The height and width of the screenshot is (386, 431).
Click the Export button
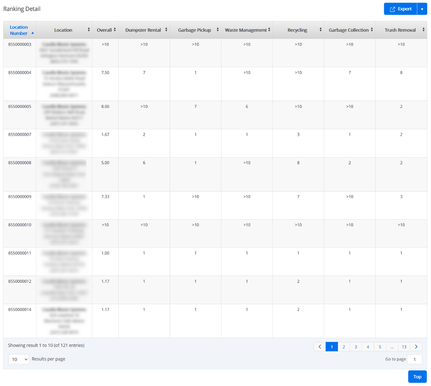coord(401,9)
